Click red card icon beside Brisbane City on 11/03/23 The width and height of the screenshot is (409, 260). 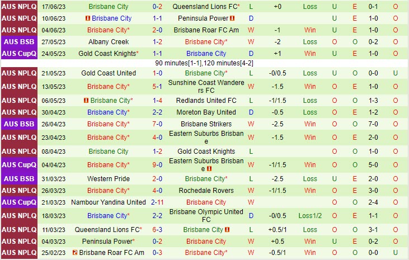tap(228, 230)
